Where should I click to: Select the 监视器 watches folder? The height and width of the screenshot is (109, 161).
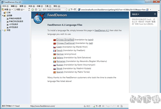click(9, 15)
